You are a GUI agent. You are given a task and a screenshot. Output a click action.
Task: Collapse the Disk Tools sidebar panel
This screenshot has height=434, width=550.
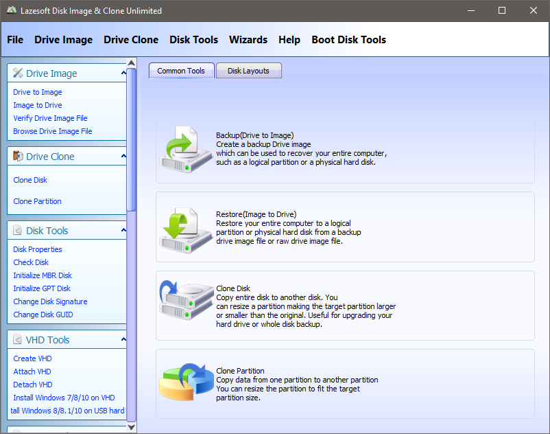[123, 230]
